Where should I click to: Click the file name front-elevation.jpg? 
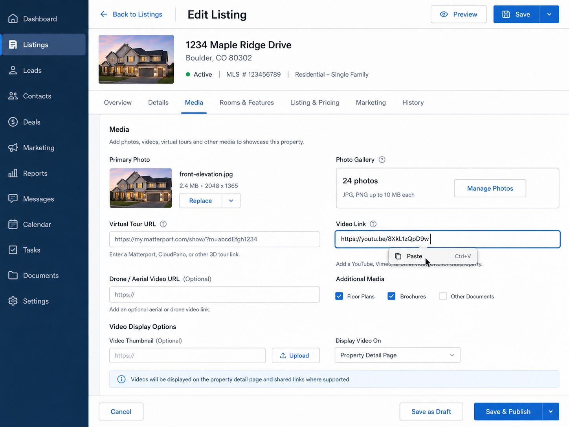tap(206, 174)
